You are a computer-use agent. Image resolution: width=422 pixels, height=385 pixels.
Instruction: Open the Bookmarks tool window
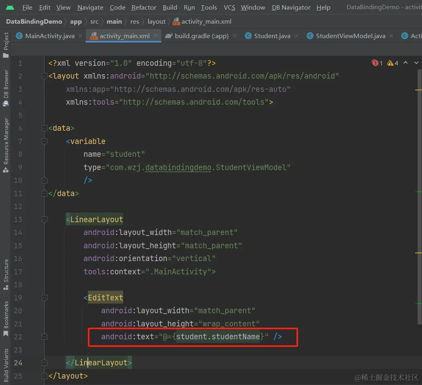click(6, 319)
